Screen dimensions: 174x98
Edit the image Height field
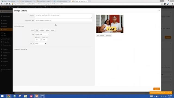(x=45, y=39)
